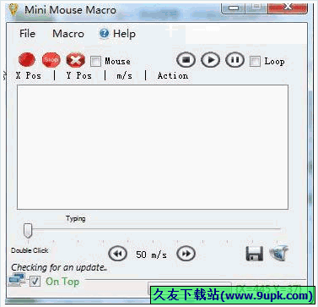Click the Checking for an update status text
Viewport: 318px width, 307px height.
click(x=59, y=267)
